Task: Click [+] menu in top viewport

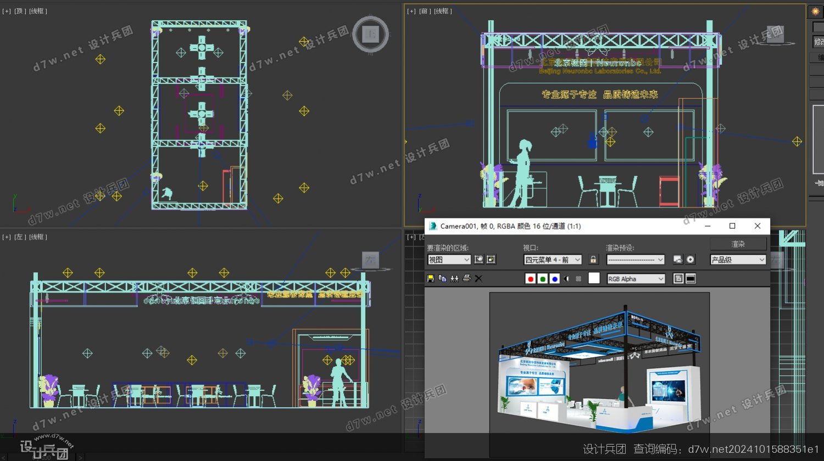Action: click(7, 11)
